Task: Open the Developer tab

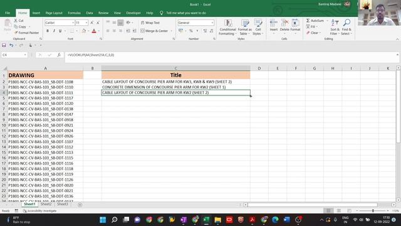Action: pyautogui.click(x=133, y=13)
